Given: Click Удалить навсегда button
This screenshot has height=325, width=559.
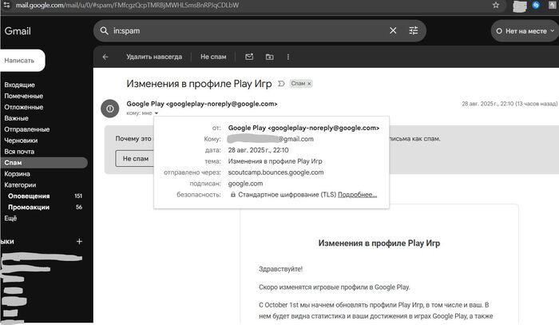Looking at the screenshot, I should 154,57.
